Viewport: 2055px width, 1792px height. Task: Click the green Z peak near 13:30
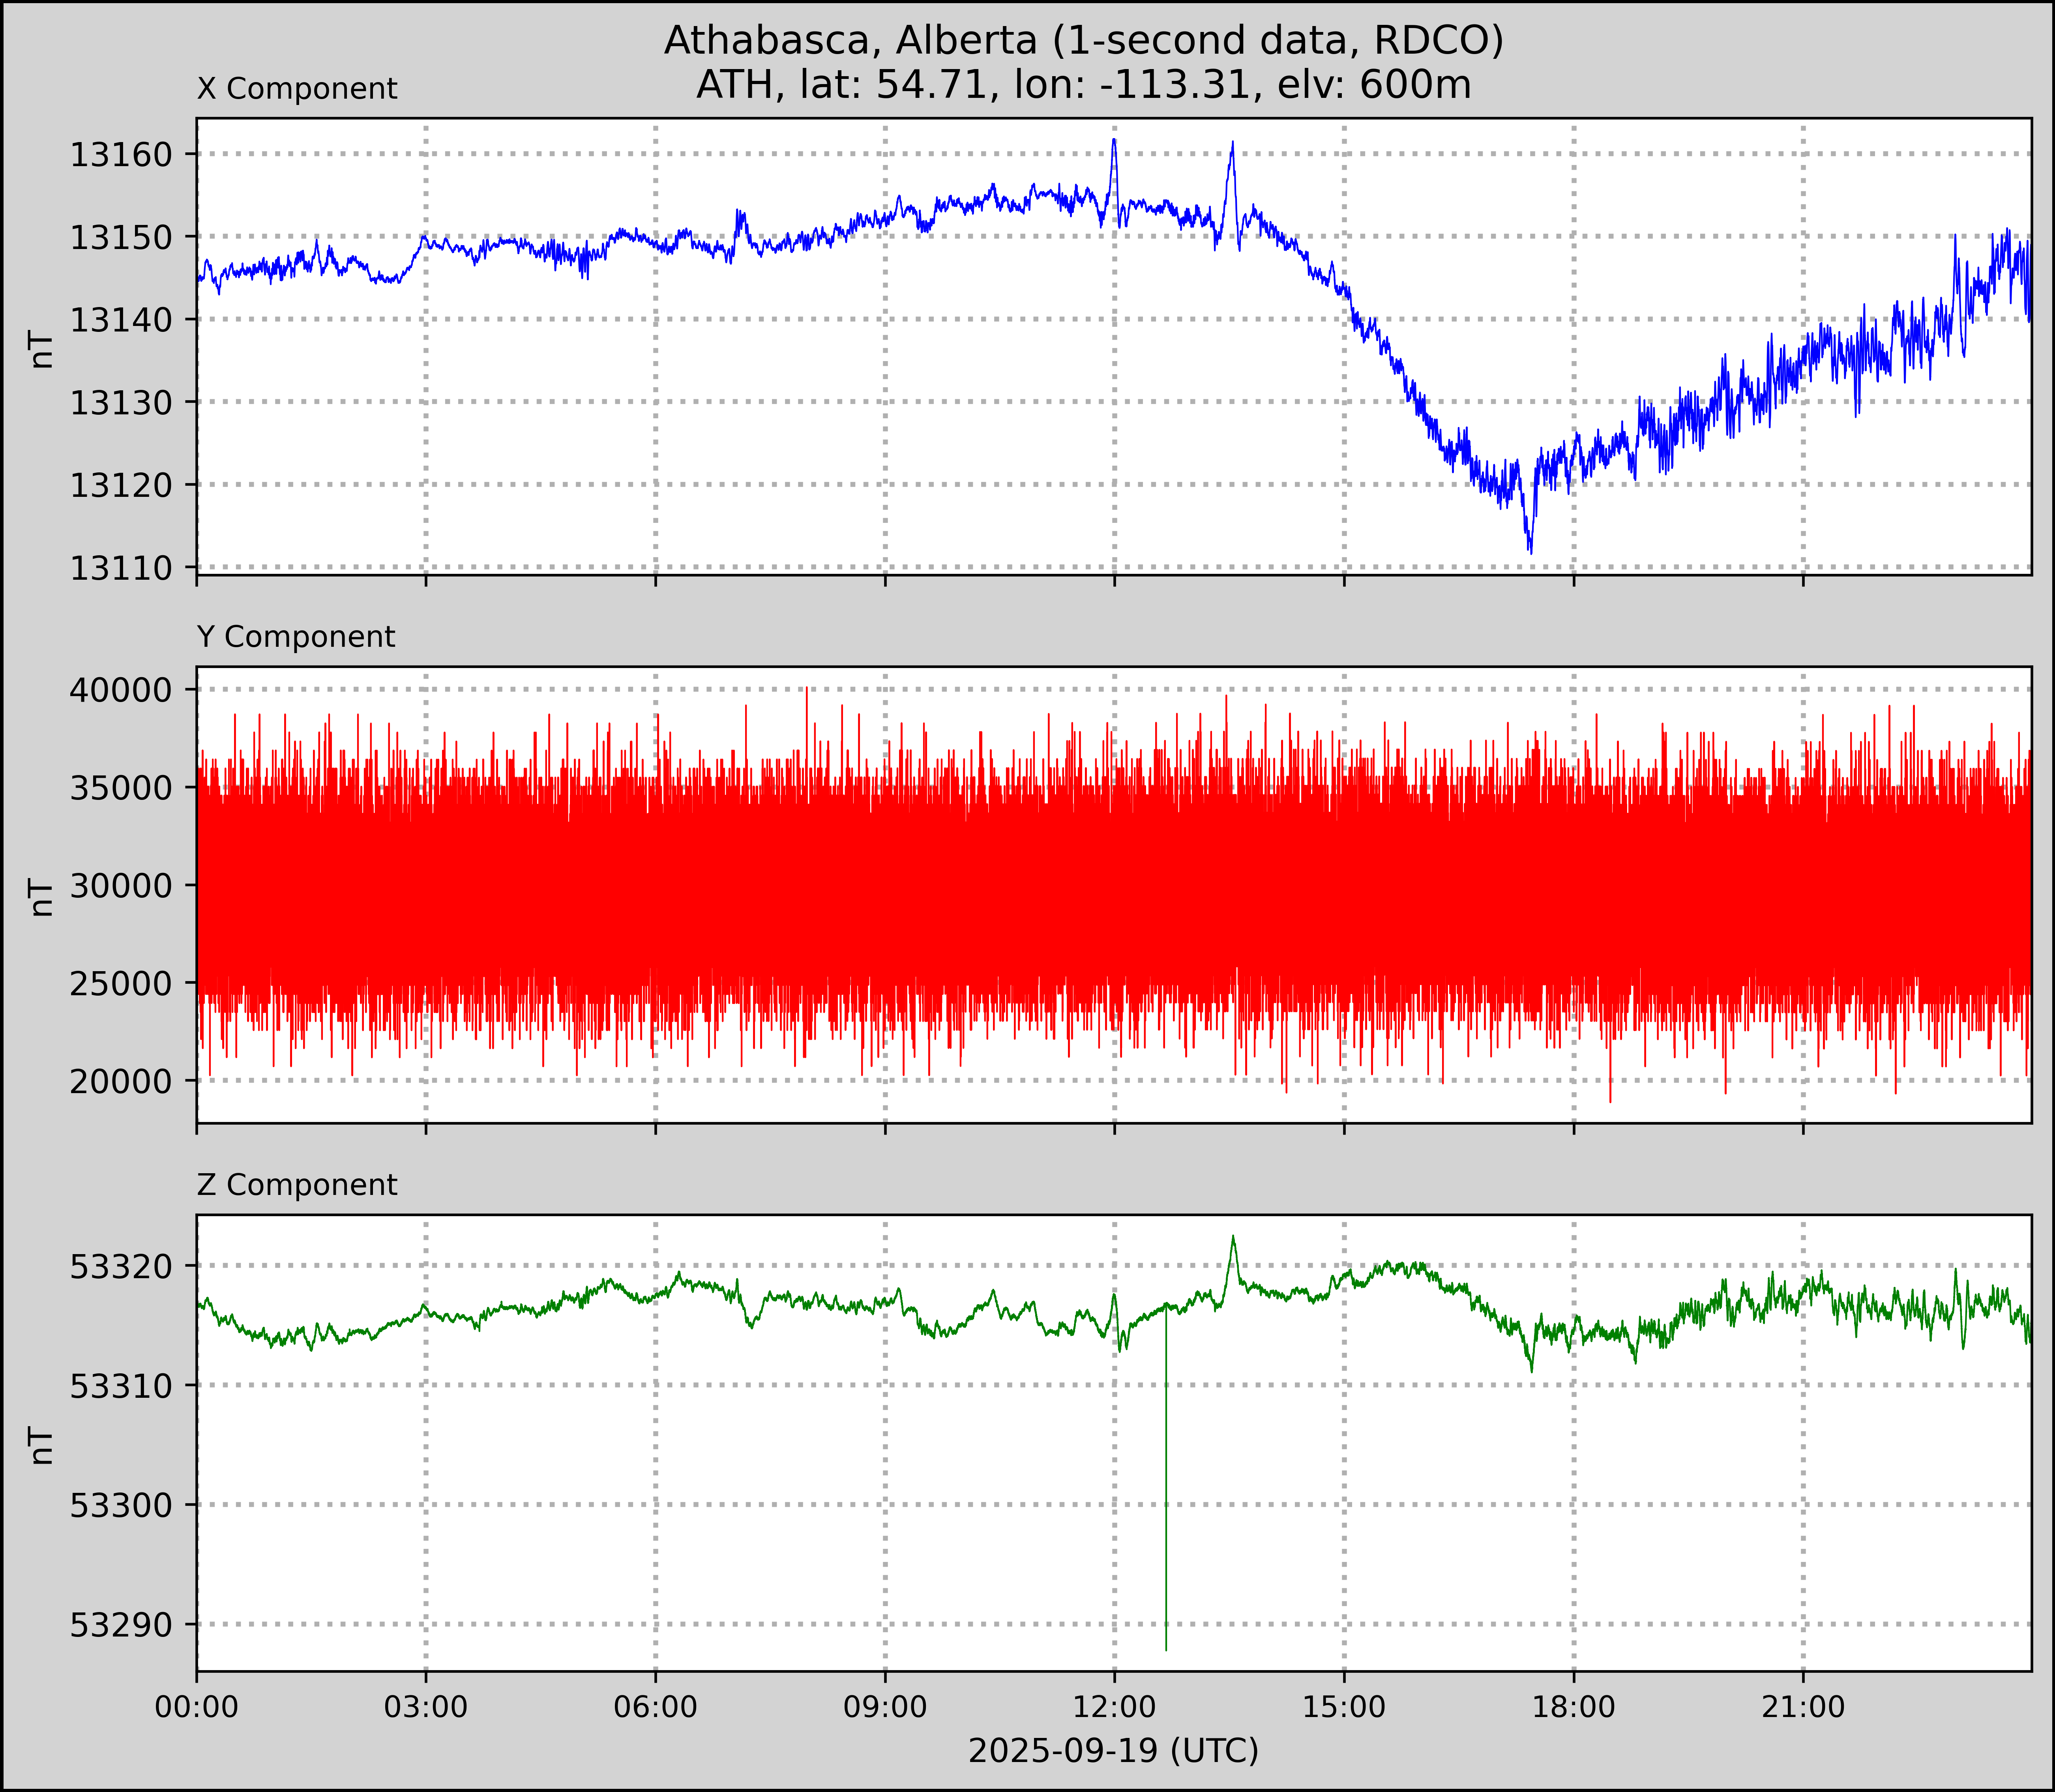tap(1233, 1236)
